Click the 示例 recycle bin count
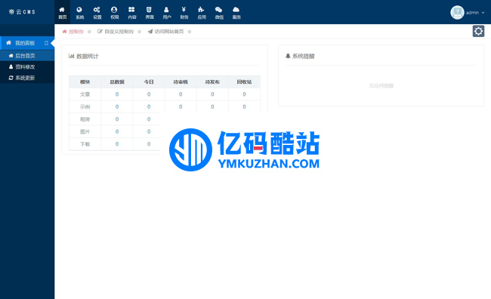491x299 pixels. click(x=244, y=106)
